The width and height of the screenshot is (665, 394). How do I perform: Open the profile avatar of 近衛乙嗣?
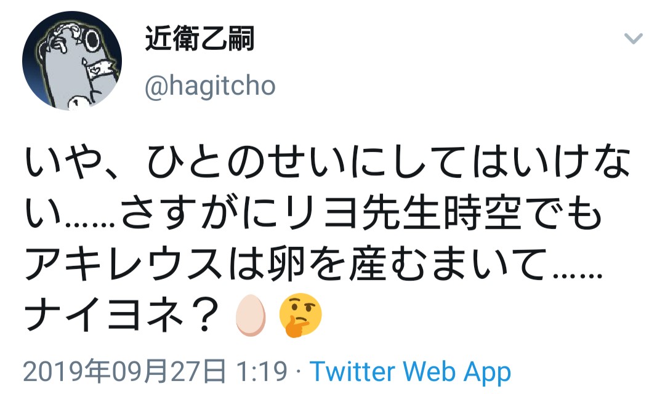pos(71,60)
